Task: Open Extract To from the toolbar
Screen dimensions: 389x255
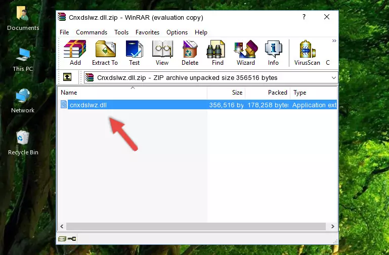Action: (105, 53)
